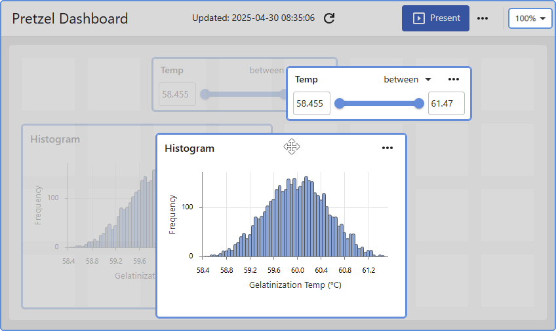Click the right handle of the Temp slider
Viewport: 556px width, 331px height.
pos(420,103)
